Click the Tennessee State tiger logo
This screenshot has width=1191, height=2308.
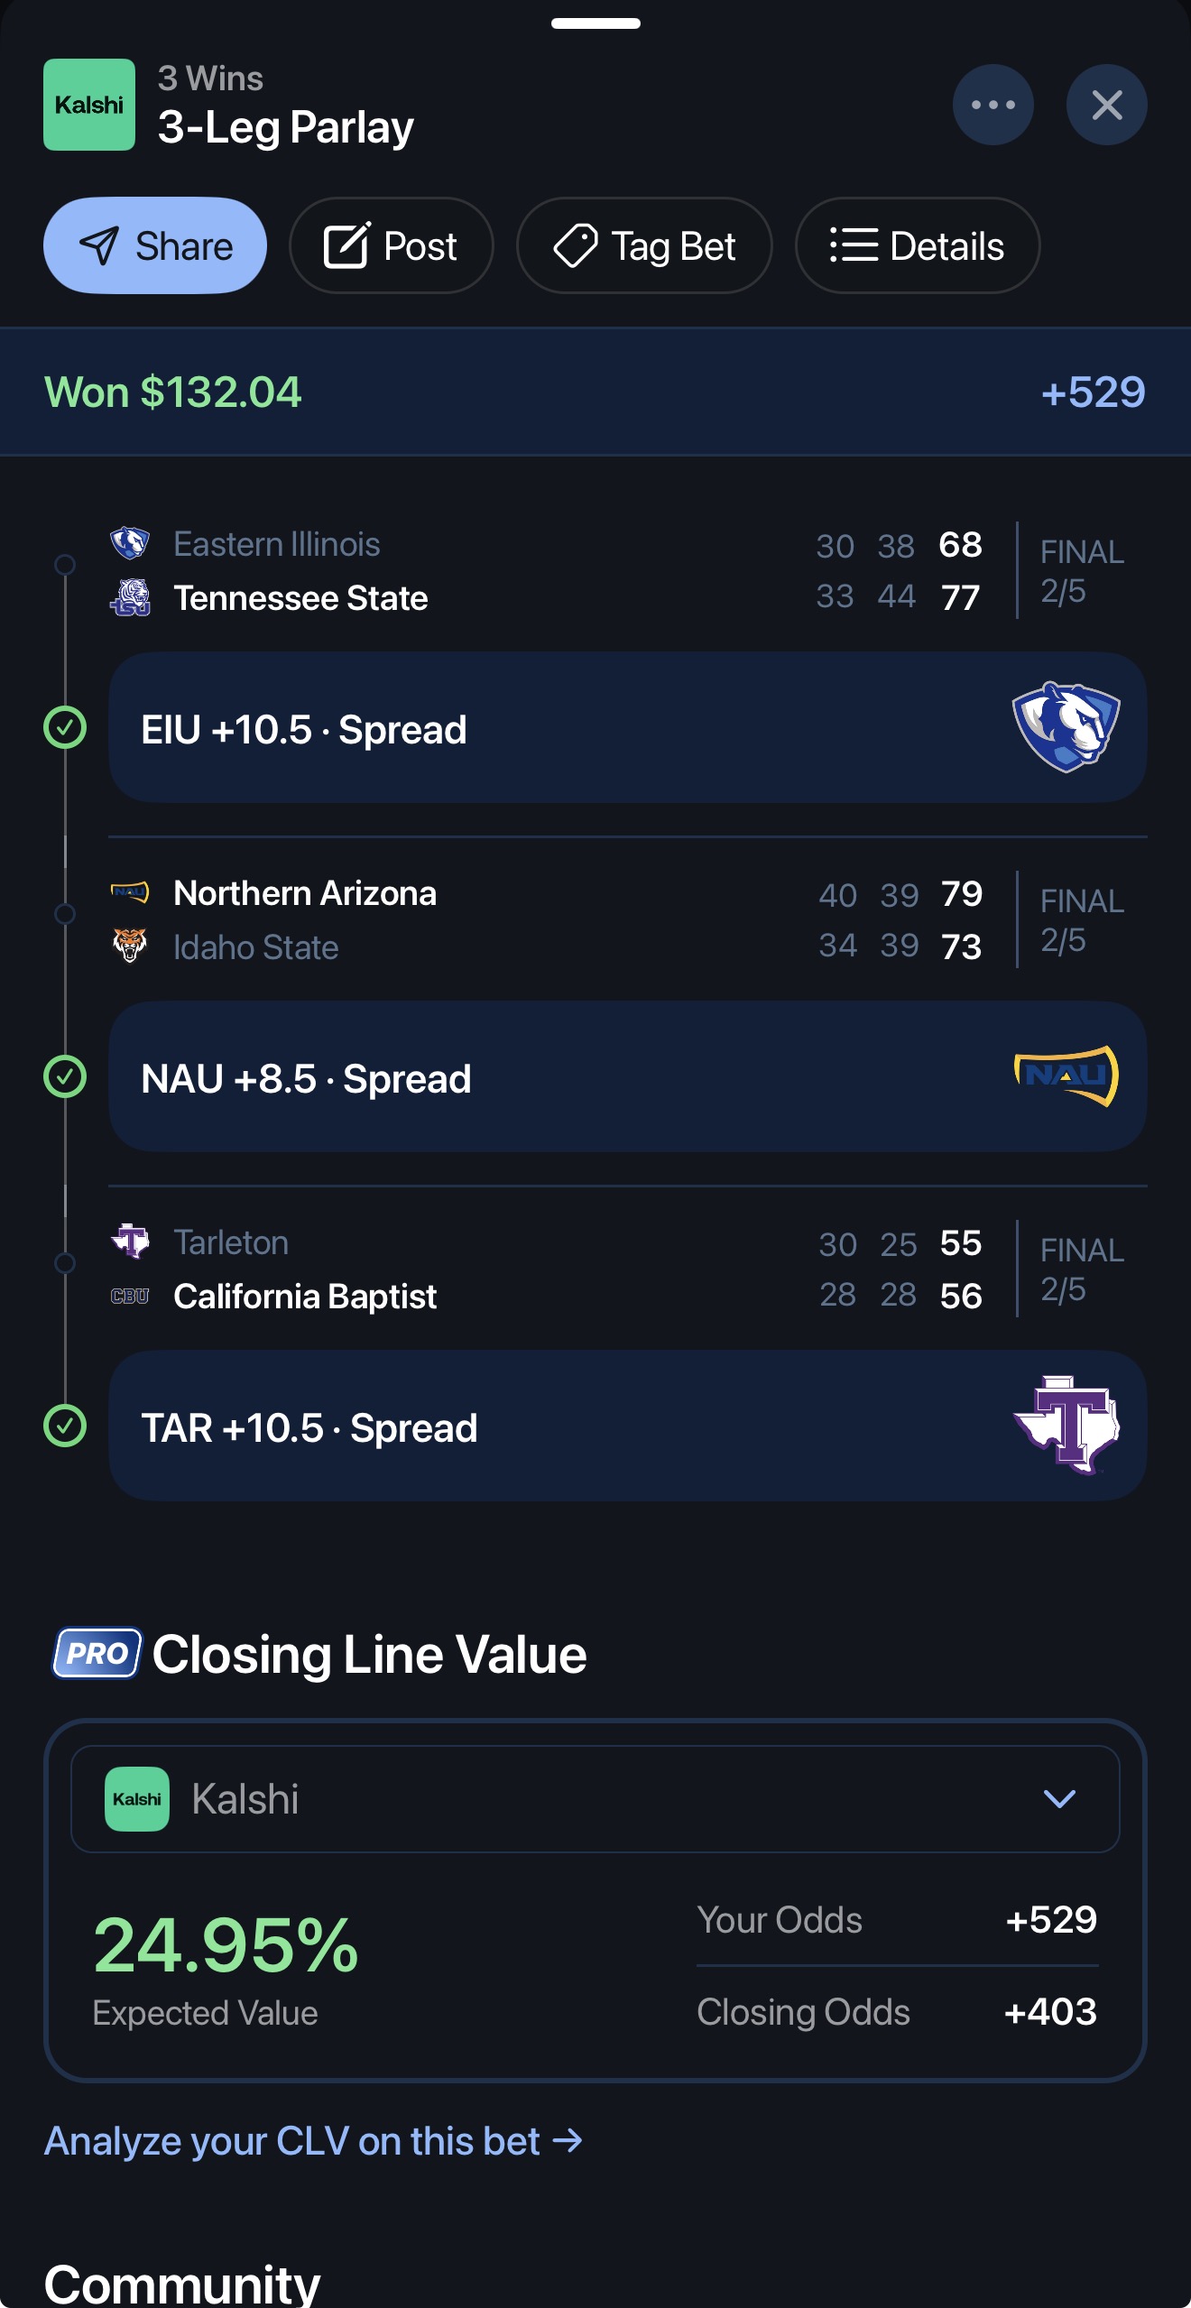click(x=132, y=597)
